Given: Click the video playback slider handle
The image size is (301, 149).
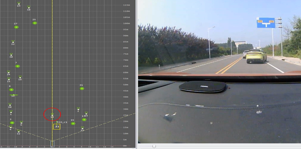Looking at the screenshot, I should (x=154, y=147).
